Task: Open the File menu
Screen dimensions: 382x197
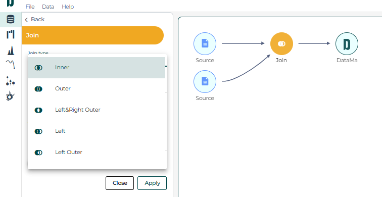Action: (30, 7)
